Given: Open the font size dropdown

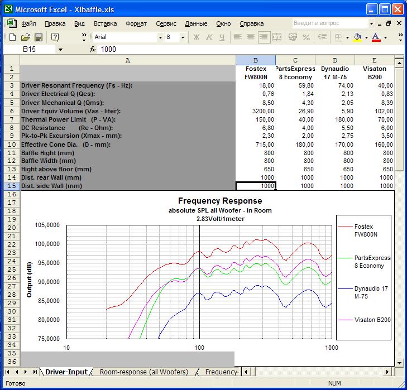Looking at the screenshot, I should click(183, 37).
